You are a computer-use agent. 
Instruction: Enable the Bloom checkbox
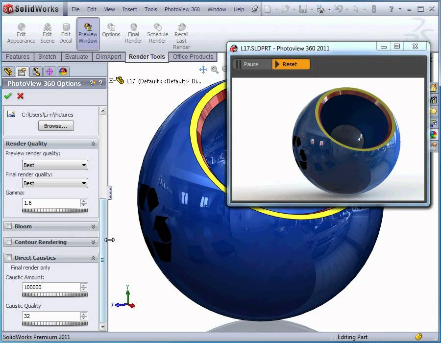pyautogui.click(x=9, y=226)
